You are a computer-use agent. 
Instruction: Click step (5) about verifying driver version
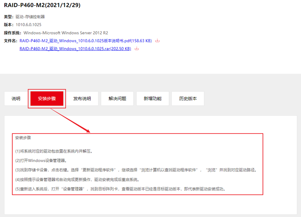tap(120, 189)
